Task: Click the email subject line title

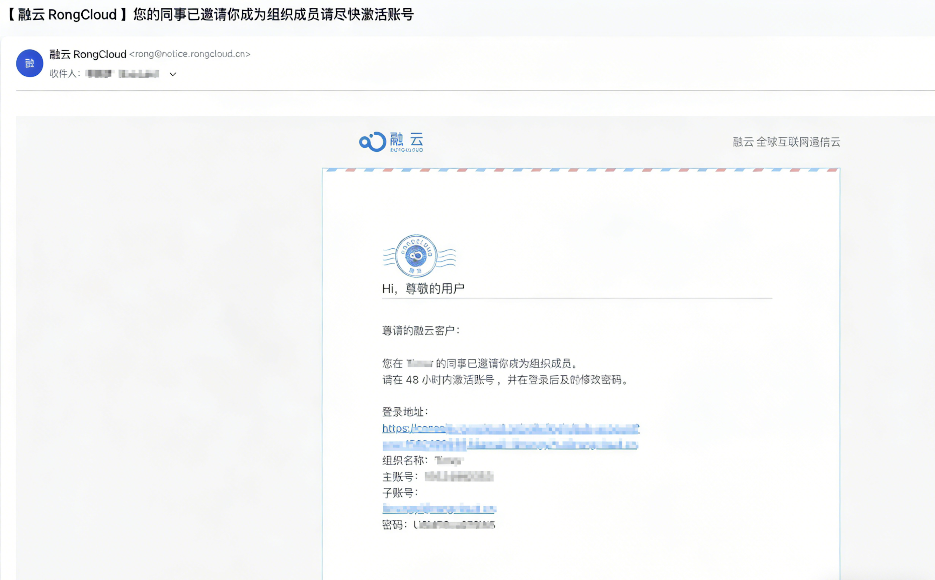Action: click(210, 15)
